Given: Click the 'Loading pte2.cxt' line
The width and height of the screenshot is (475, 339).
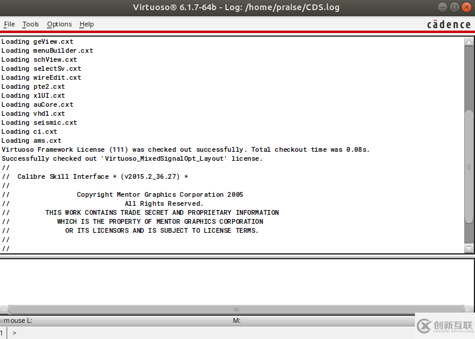Looking at the screenshot, I should 33,86.
